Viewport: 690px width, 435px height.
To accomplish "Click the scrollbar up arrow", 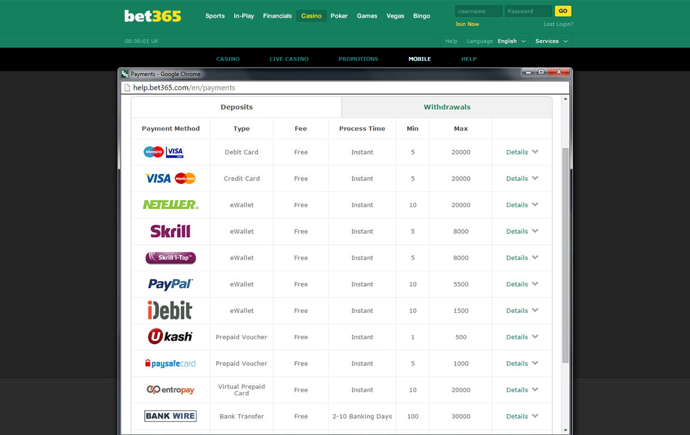I will click(565, 100).
